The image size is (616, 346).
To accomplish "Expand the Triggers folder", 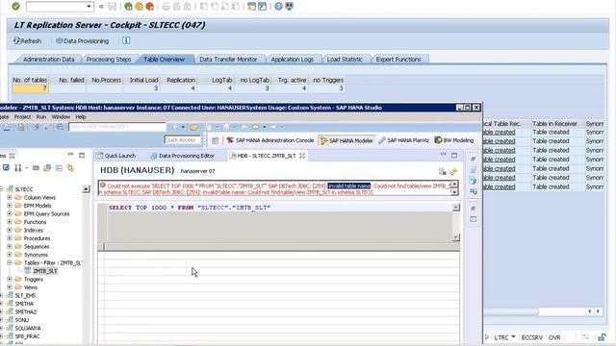I will [10, 280].
